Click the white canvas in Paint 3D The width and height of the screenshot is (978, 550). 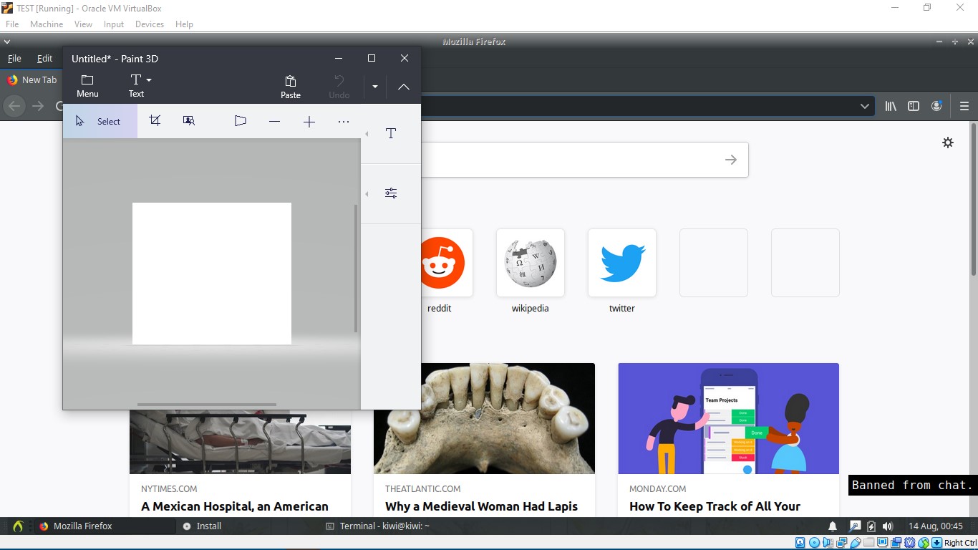[212, 274]
